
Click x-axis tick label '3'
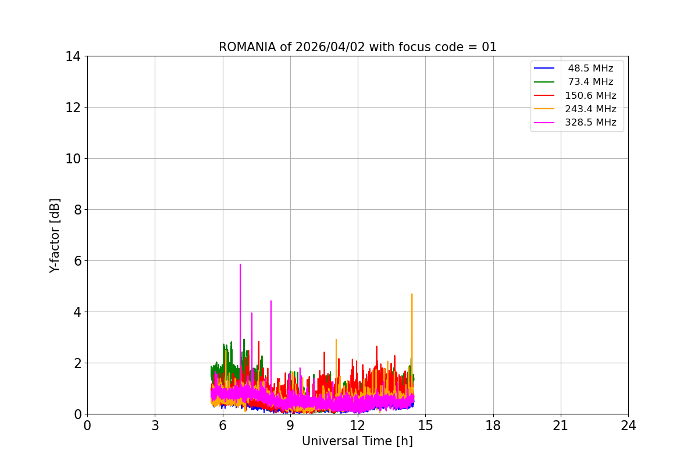click(155, 425)
